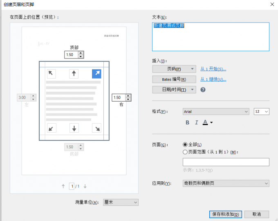Open the 奇数页和偶数页 dropdown
The height and width of the screenshot is (221, 278).
tap(226, 183)
